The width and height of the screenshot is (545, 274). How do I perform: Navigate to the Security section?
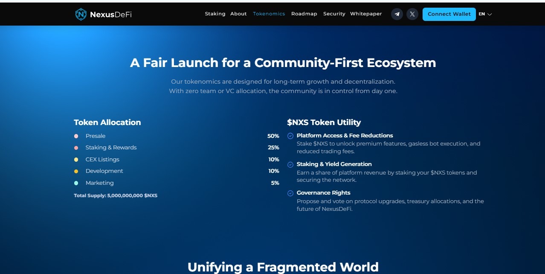334,14
